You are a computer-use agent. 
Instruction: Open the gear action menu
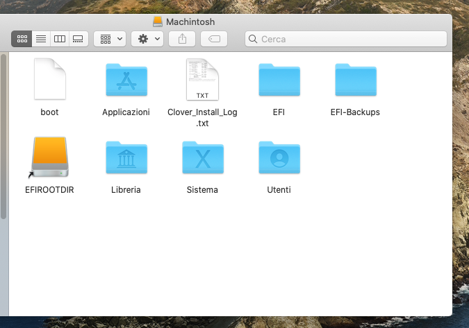pyautogui.click(x=147, y=39)
